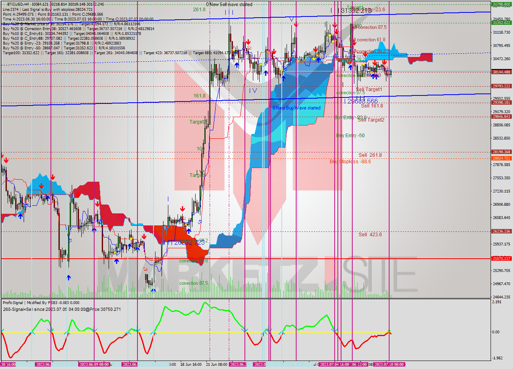Select the green 'Target2' label
Screen dimensions: 513x369
(198, 122)
